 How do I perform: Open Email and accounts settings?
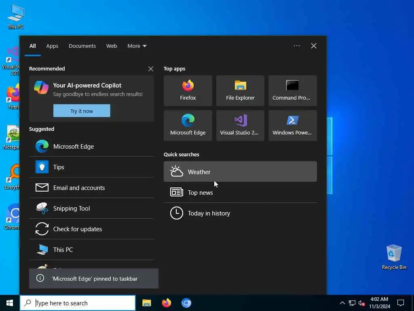pos(92,187)
